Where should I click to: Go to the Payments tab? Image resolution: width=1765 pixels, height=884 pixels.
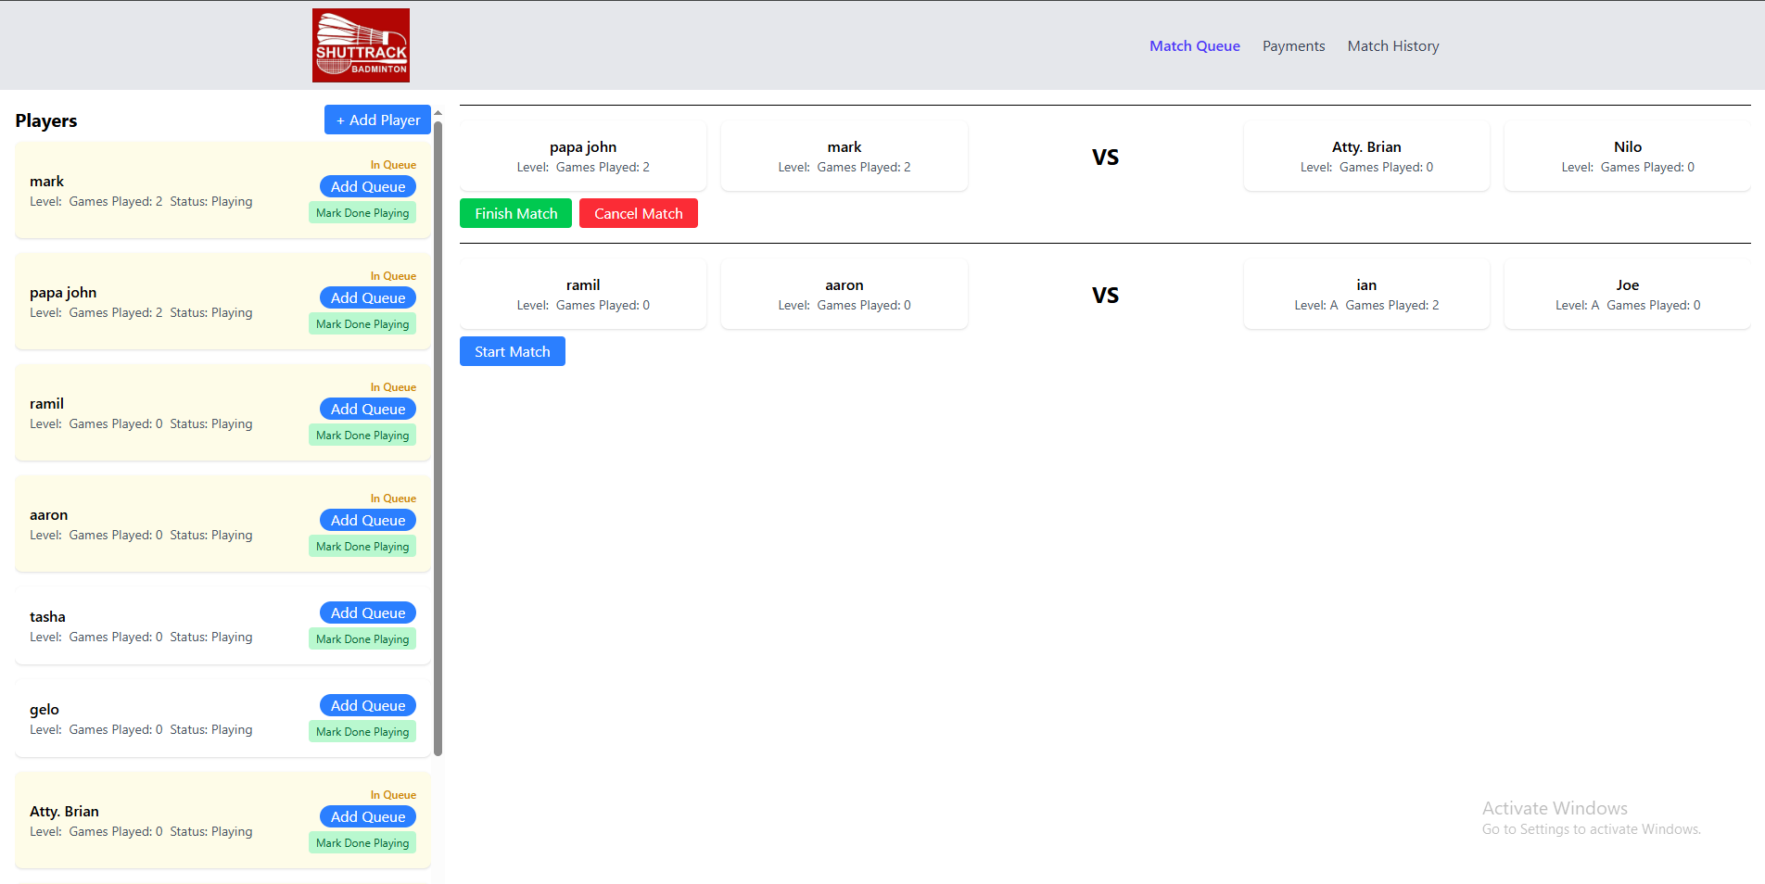[1293, 46]
